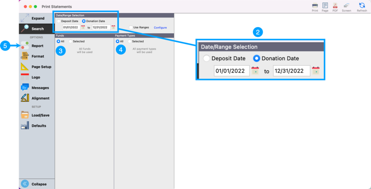Click the Configure link

[x=160, y=28]
